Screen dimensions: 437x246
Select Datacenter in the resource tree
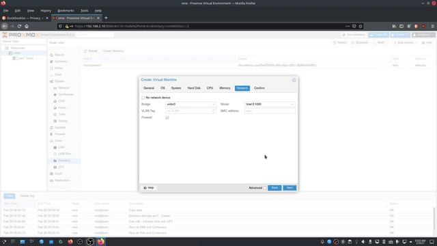click(x=18, y=49)
